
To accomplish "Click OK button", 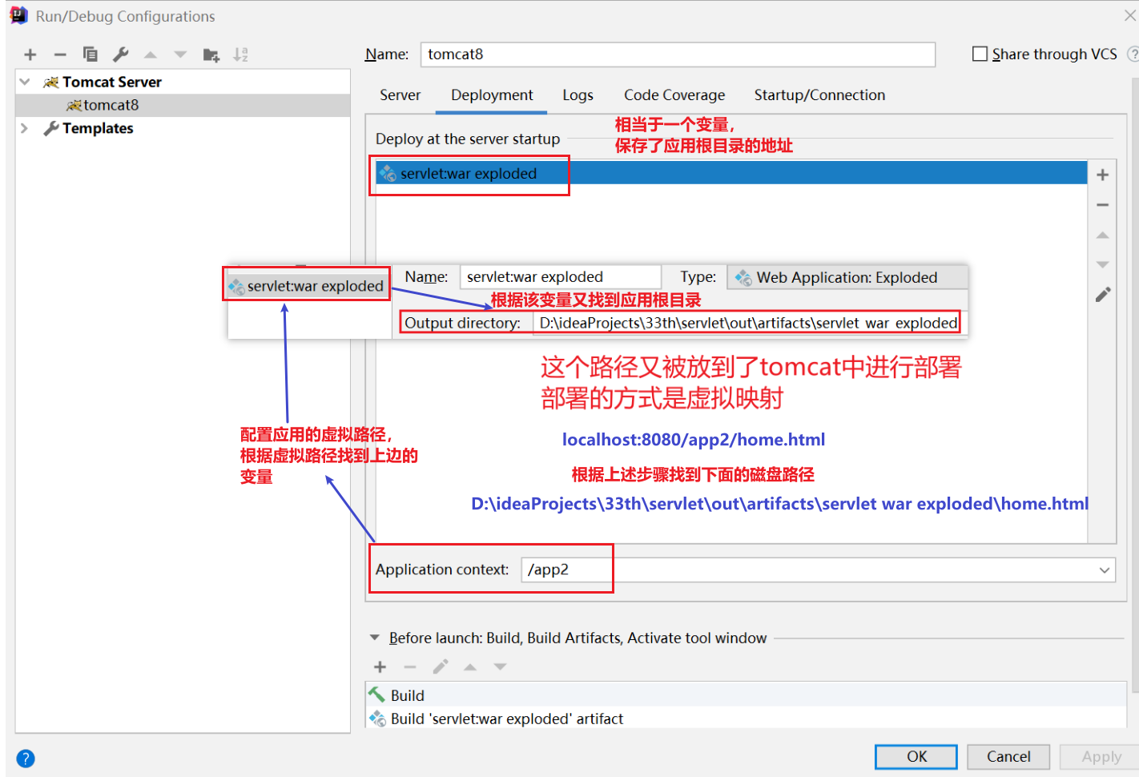I will click(x=916, y=757).
